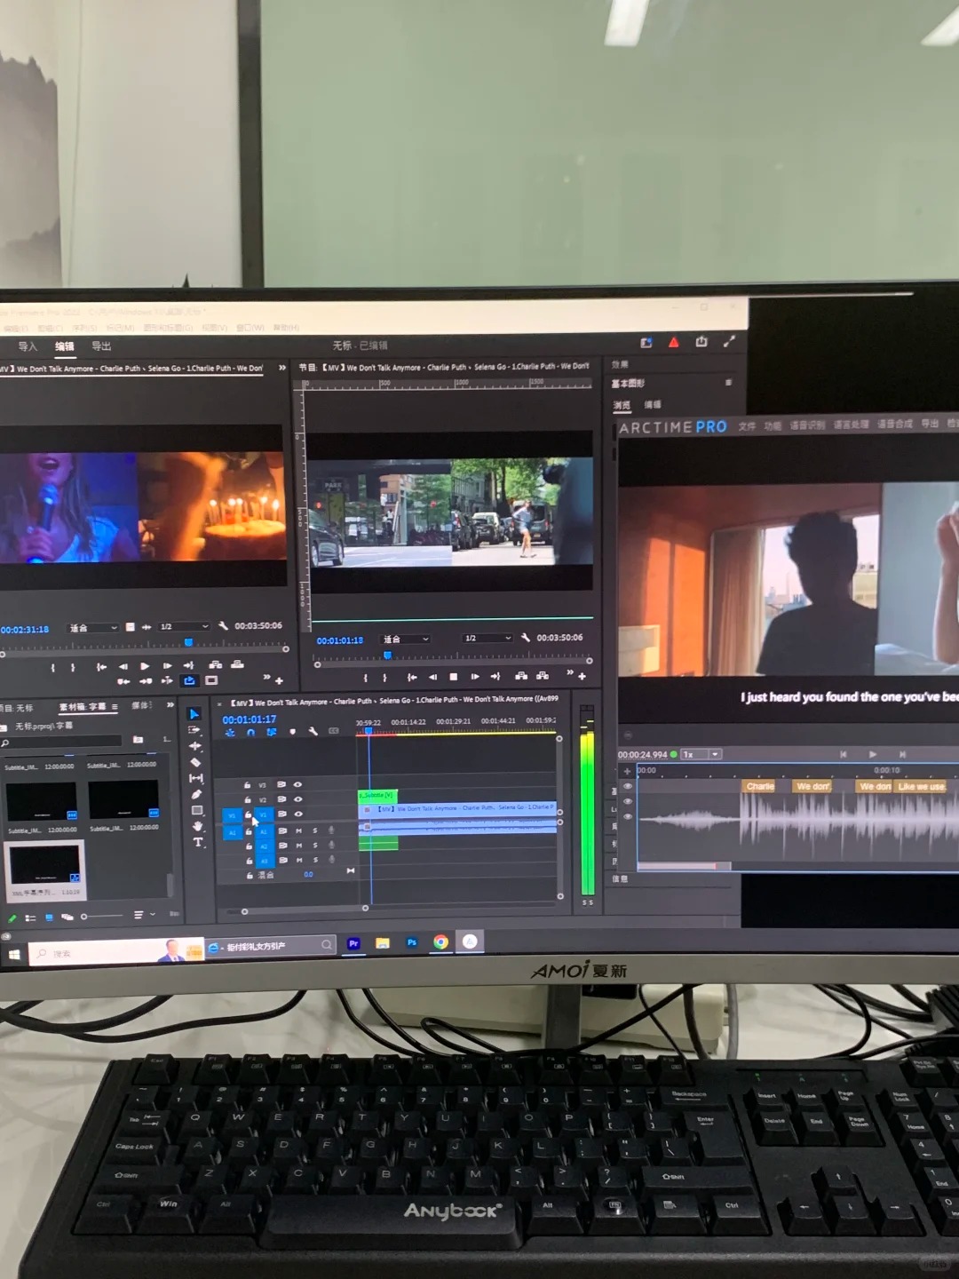The image size is (959, 1279).
Task: Click Overwrite icon in Source monitor
Action: (237, 664)
